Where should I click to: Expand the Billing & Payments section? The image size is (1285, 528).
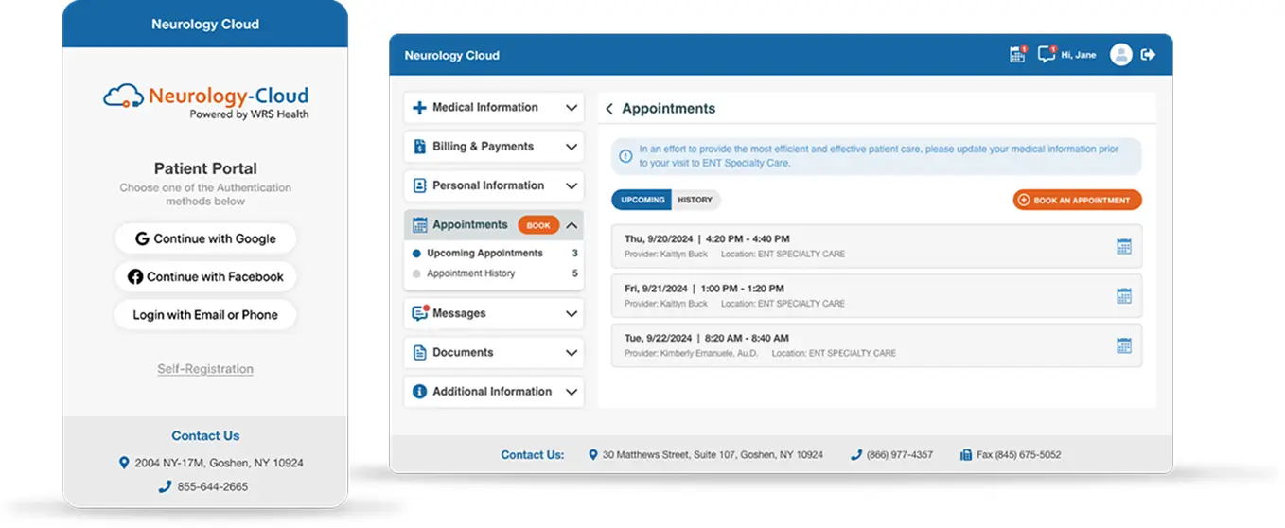pos(572,147)
